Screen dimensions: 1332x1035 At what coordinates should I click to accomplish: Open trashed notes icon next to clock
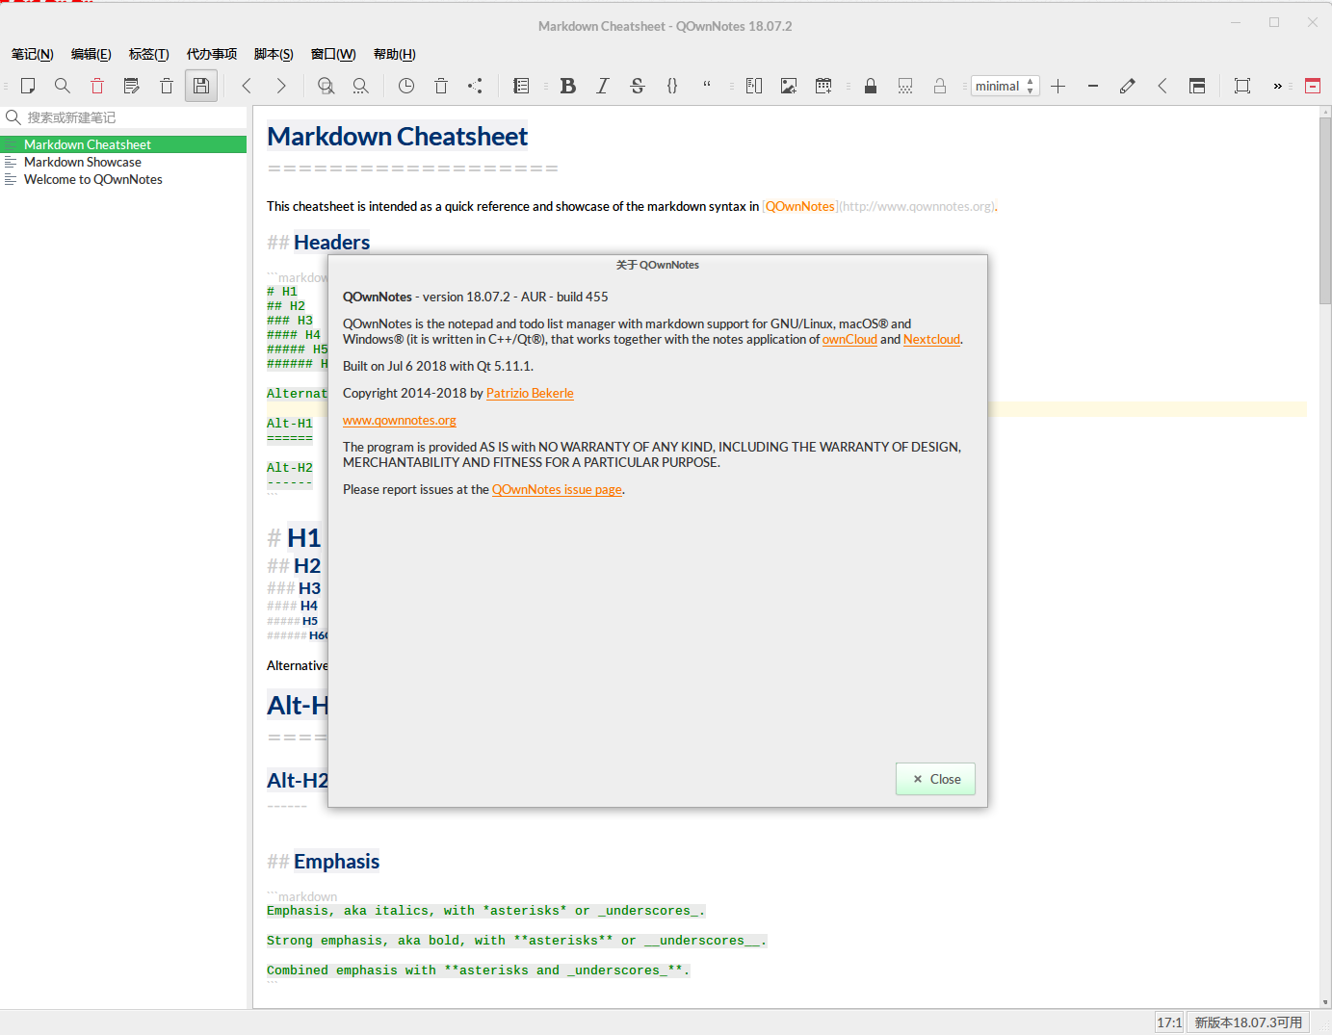click(441, 86)
